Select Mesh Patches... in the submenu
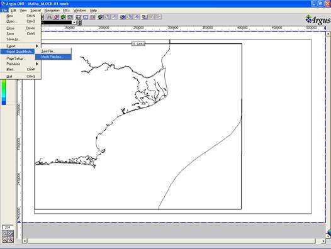The image size is (331, 249). tap(53, 57)
